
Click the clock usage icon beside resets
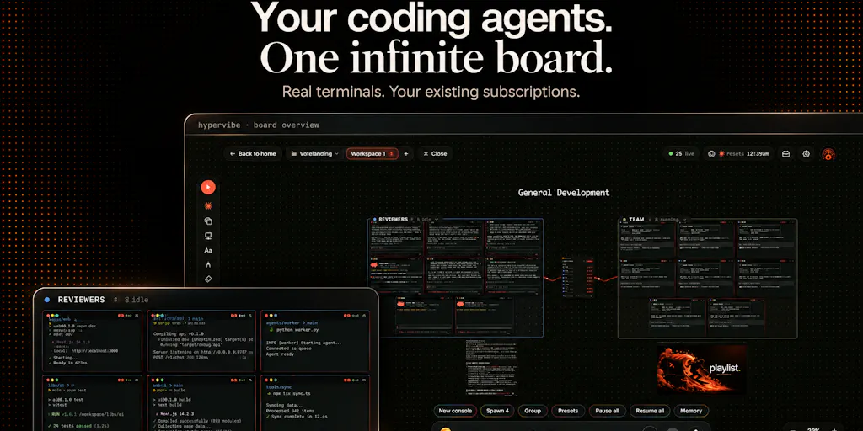tap(711, 154)
